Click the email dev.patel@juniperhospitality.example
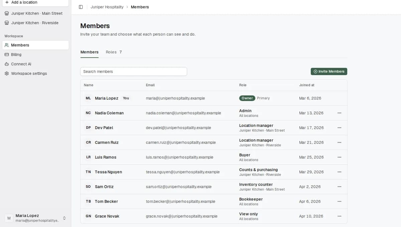This screenshot has width=401, height=227. (x=178, y=128)
